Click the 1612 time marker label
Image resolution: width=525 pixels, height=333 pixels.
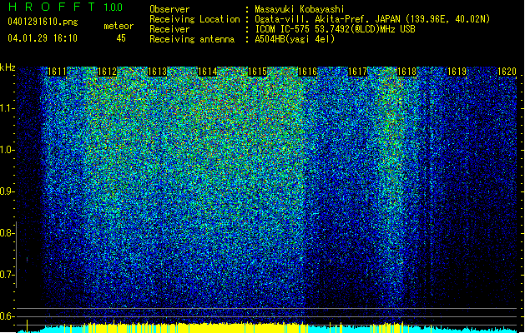[107, 72]
